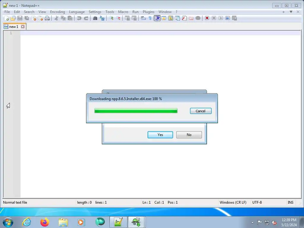Open the Macro menu
Screen dimensions: 304x228
point(123,12)
